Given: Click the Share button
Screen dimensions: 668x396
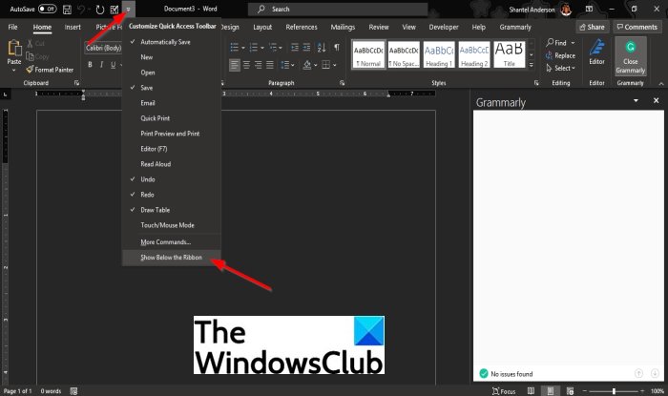Looking at the screenshot, I should tap(593, 27).
